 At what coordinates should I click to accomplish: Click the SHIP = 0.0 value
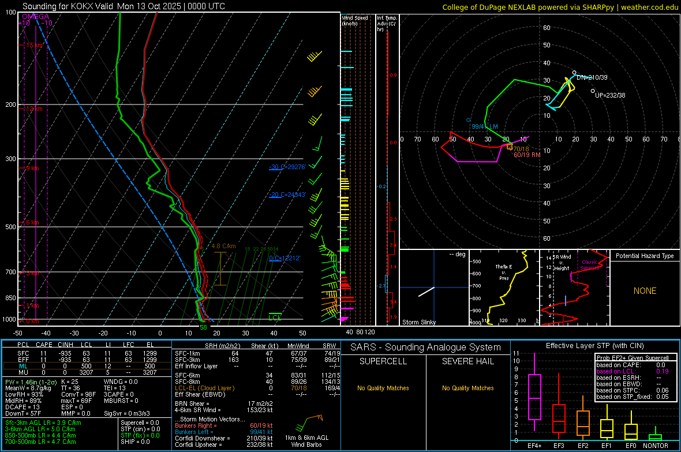(x=135, y=442)
